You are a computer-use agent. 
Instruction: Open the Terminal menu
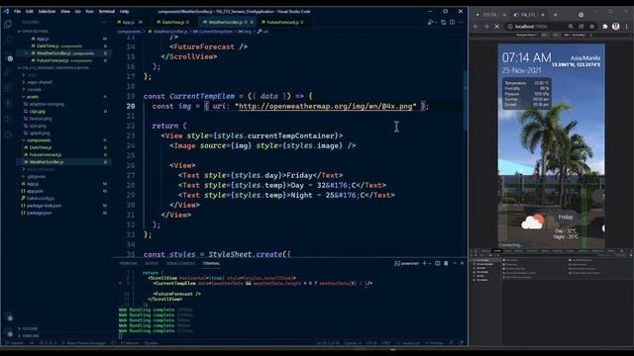point(107,11)
